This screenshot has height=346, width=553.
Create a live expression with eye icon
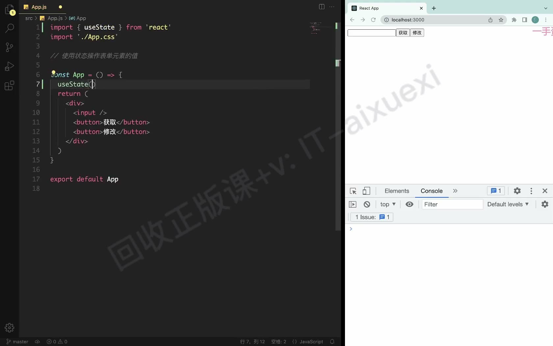[x=409, y=204]
